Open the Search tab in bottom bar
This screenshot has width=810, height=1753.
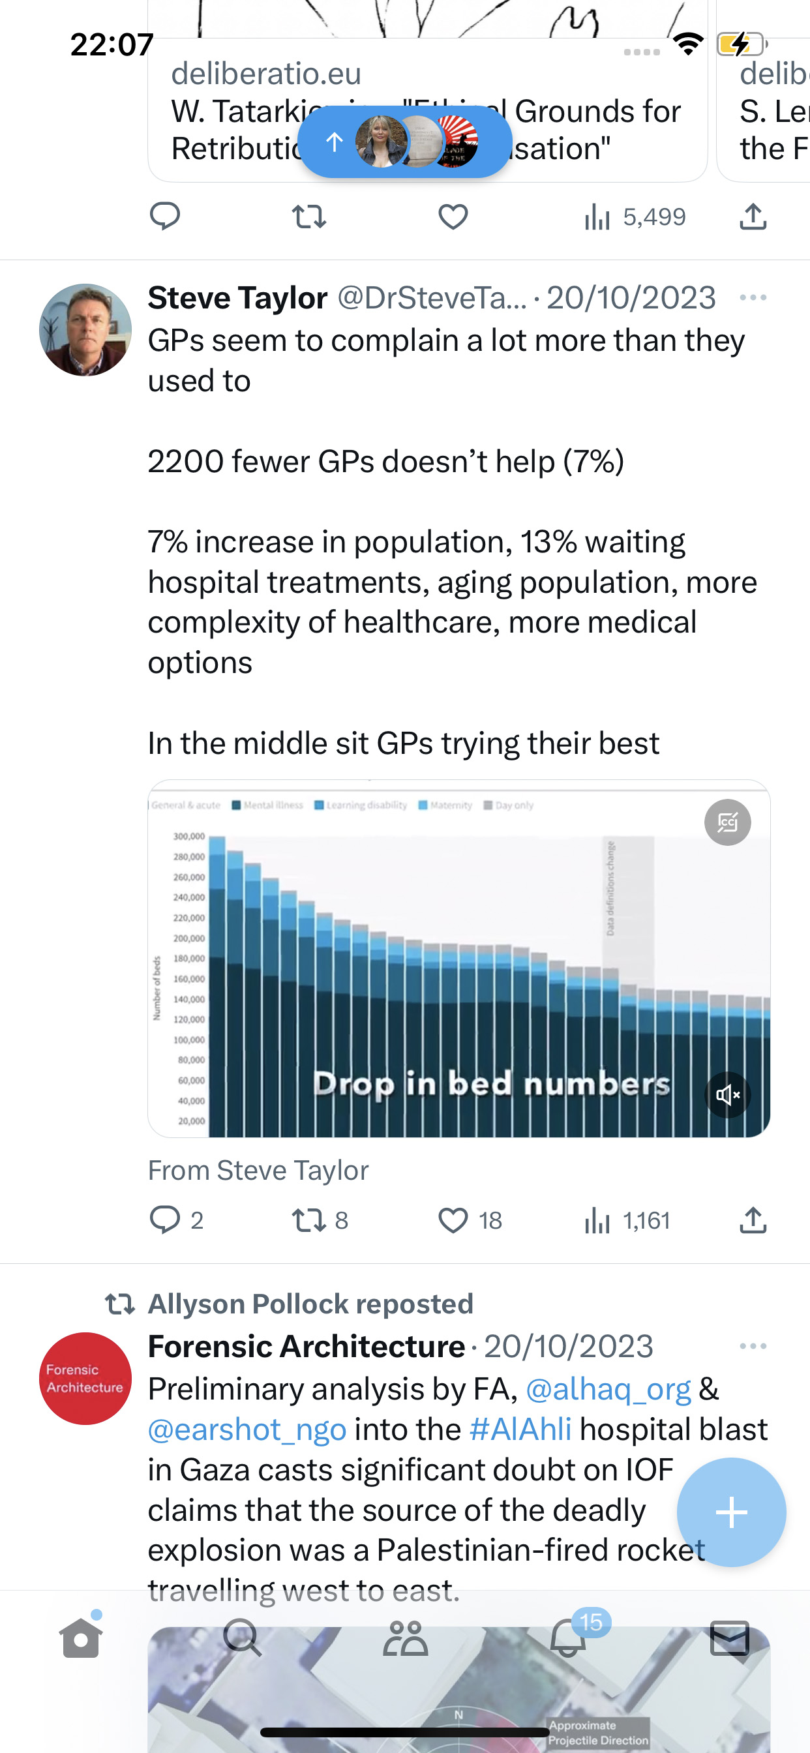(x=243, y=1638)
